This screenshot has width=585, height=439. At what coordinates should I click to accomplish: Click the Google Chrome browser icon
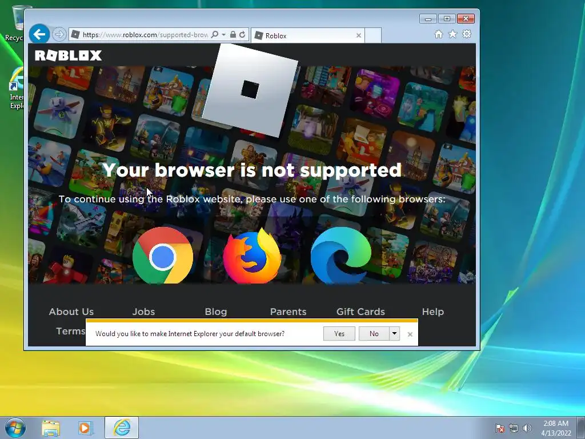click(163, 256)
